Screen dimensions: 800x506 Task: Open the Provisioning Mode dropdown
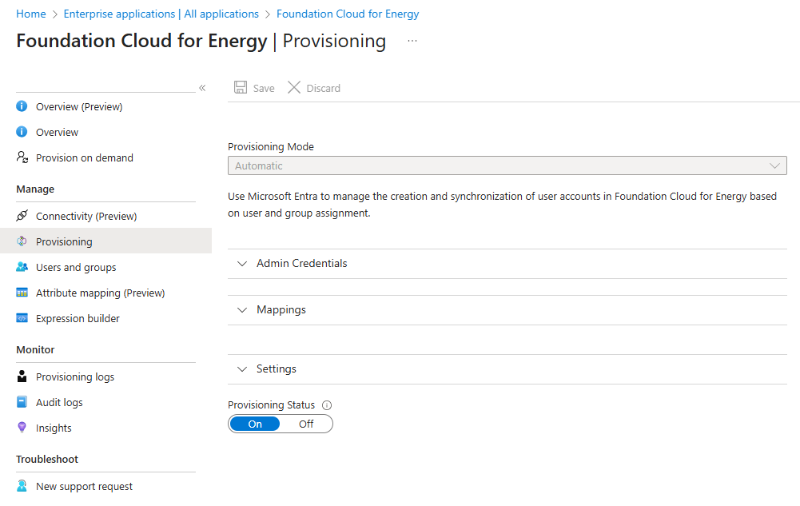[507, 165]
